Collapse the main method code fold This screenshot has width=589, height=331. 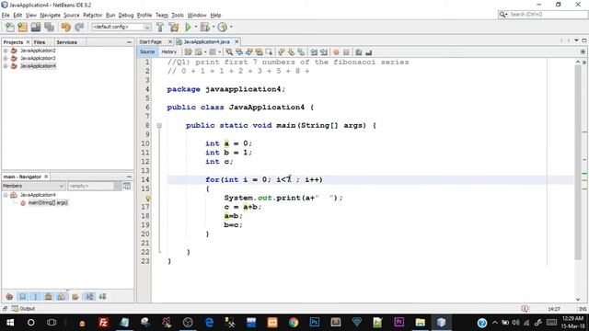pyautogui.click(x=159, y=125)
